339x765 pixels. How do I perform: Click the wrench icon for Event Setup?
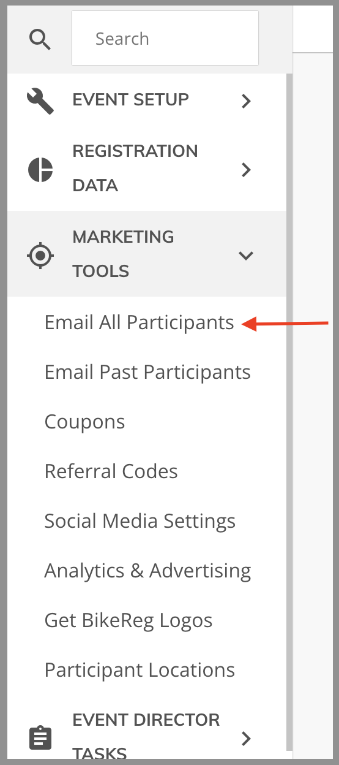[x=40, y=99]
